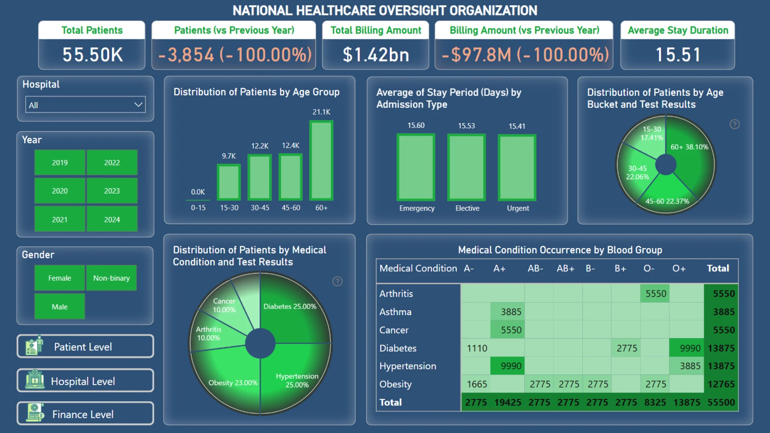Click help icon on Medical Condition pie chart
Image resolution: width=770 pixels, height=433 pixels.
tap(337, 281)
